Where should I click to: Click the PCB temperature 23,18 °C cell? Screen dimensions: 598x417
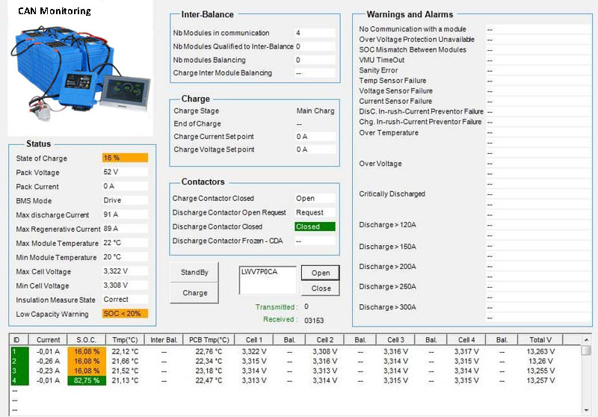tap(209, 371)
